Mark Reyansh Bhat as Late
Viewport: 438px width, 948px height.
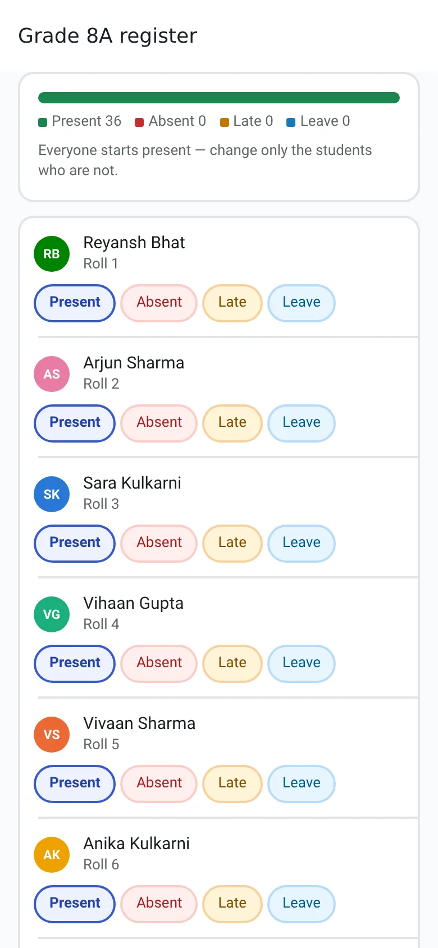232,303
